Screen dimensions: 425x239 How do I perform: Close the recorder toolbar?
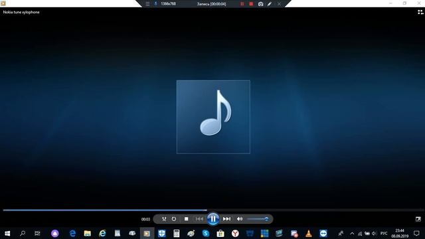[x=279, y=4]
